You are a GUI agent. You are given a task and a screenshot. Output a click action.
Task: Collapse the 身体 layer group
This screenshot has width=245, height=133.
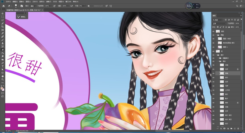pos(218,61)
